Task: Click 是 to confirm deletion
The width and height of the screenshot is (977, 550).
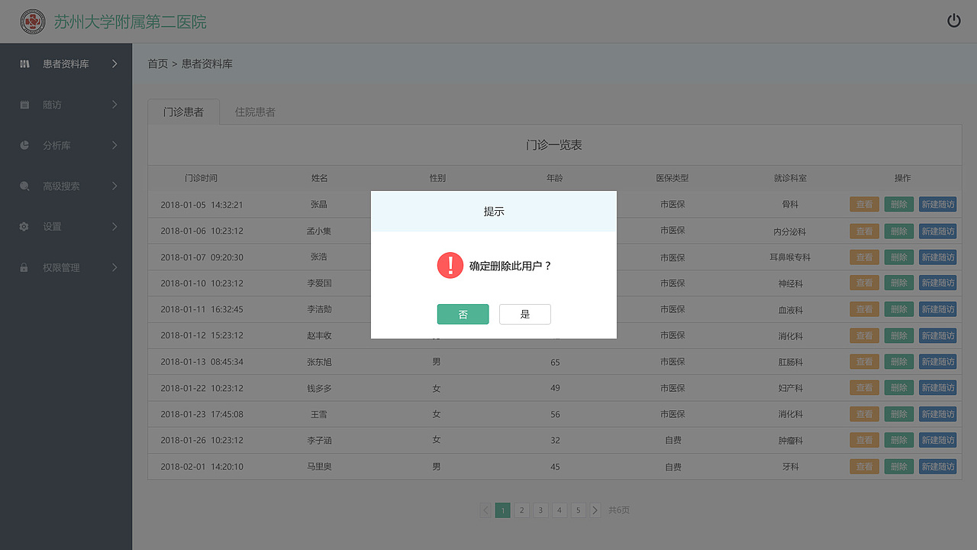Action: click(x=524, y=314)
